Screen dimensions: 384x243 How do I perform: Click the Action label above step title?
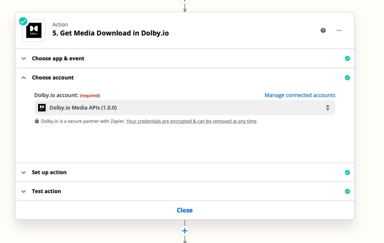60,24
